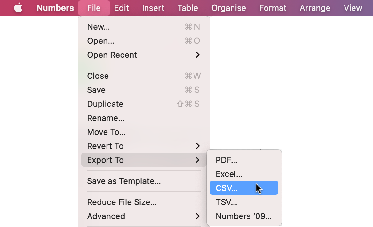The image size is (373, 227).
Task: Open the Format menu
Action: (273, 8)
